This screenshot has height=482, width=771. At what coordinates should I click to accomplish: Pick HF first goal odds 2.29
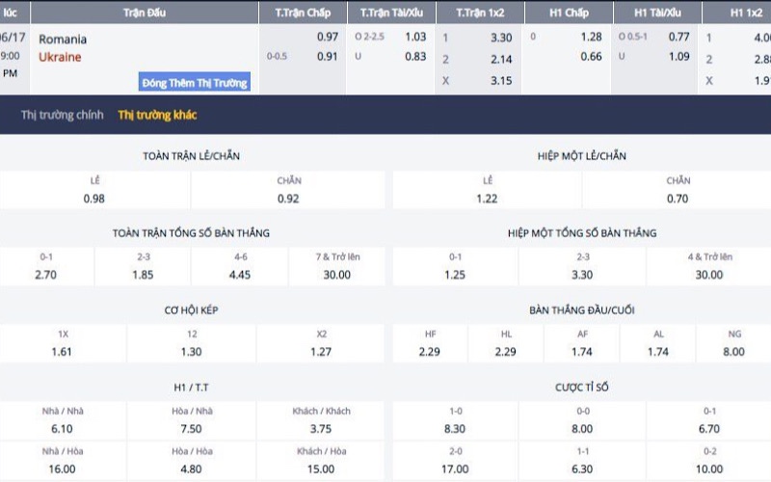(x=430, y=351)
